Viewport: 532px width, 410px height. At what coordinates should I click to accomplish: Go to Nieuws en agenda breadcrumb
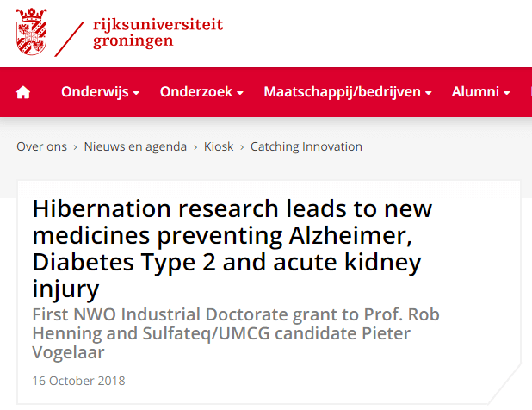[x=135, y=146]
